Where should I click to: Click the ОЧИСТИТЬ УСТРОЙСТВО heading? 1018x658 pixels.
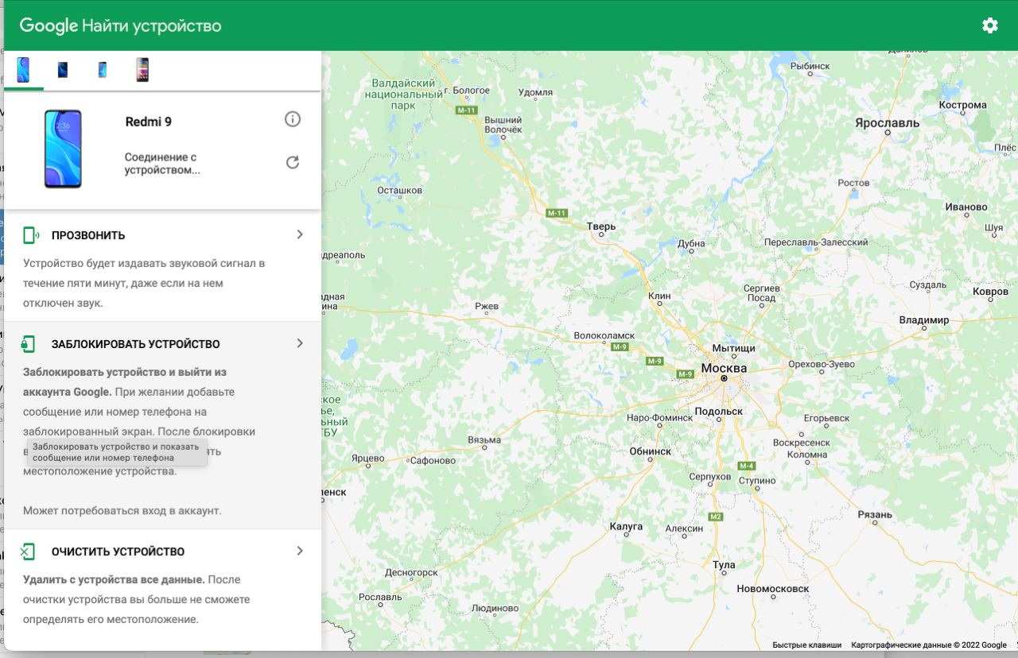tap(118, 552)
